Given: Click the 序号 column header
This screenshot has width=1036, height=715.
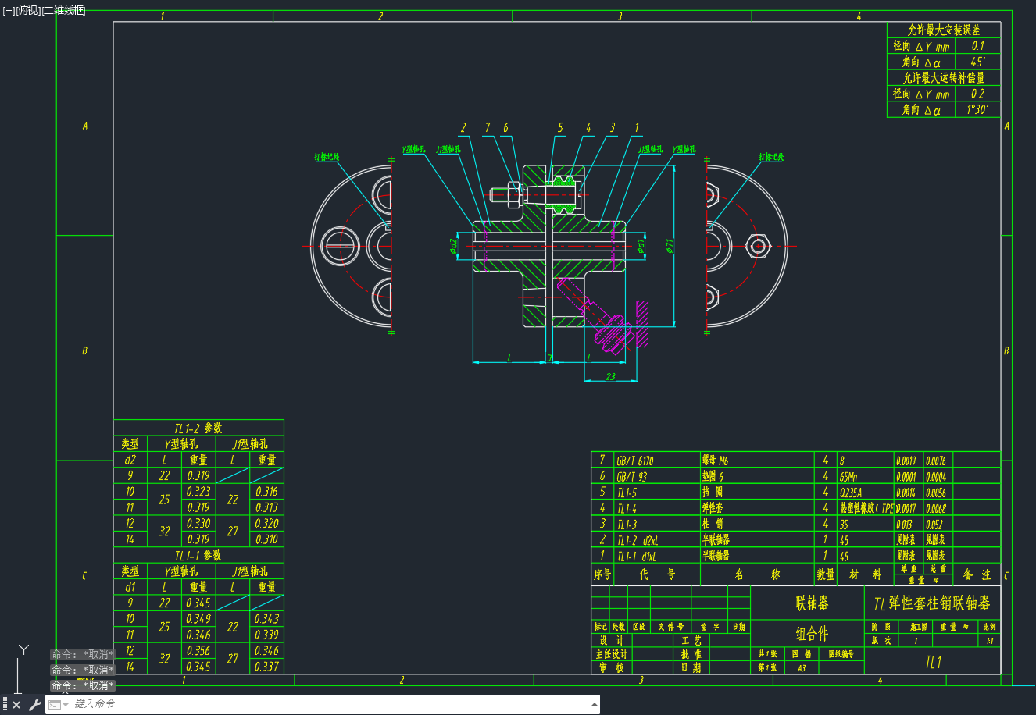Looking at the screenshot, I should [602, 574].
